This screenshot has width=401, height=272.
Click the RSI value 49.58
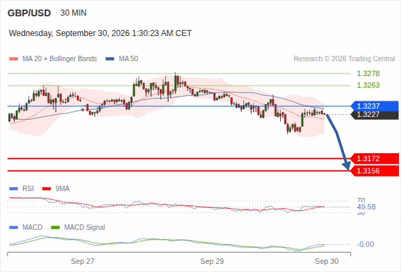point(366,207)
